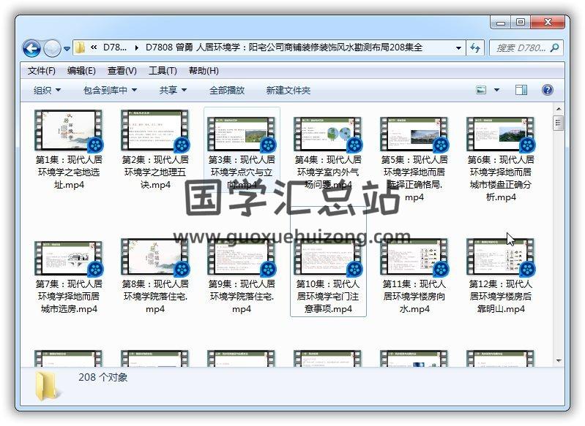Select video thumbnail 第11集 楼房向水
Viewport: 585px width, 426px height.
click(414, 258)
